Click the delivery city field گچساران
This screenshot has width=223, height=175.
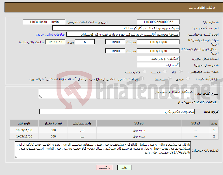pos(158,65)
